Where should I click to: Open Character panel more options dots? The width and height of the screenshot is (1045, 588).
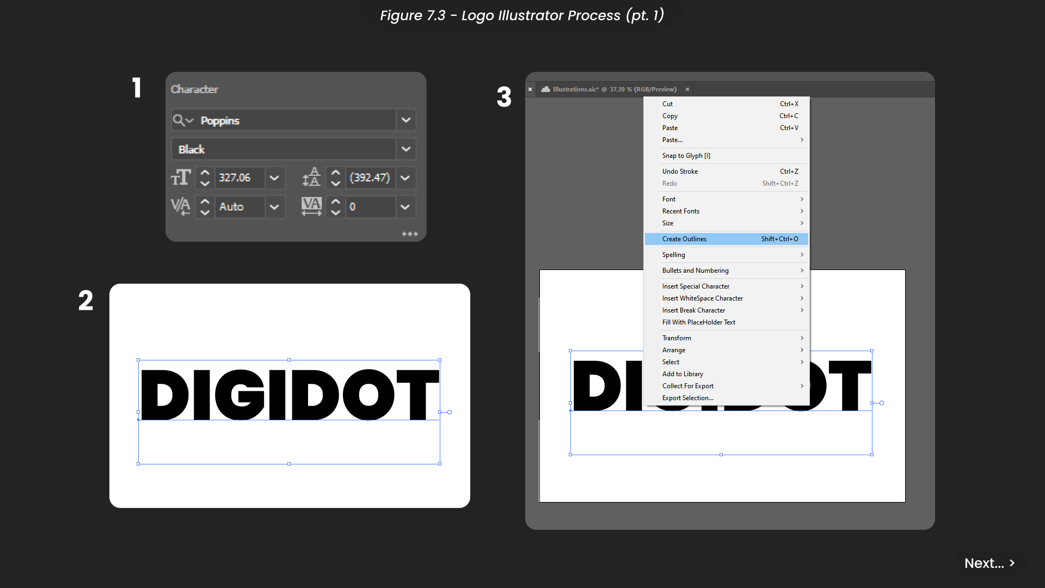tap(410, 234)
